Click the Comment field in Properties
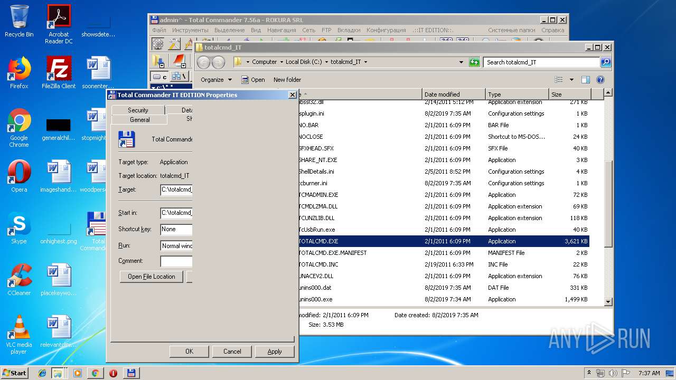676x380 pixels. (x=176, y=261)
